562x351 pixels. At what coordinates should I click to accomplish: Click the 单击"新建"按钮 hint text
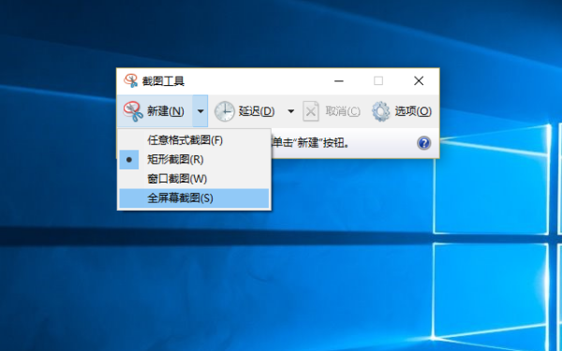(311, 143)
